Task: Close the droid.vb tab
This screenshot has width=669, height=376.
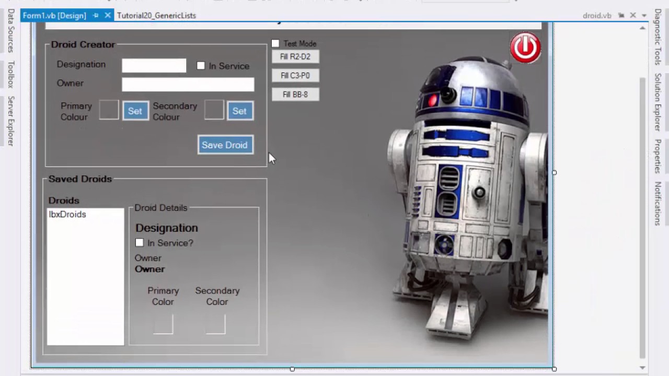Action: click(632, 16)
